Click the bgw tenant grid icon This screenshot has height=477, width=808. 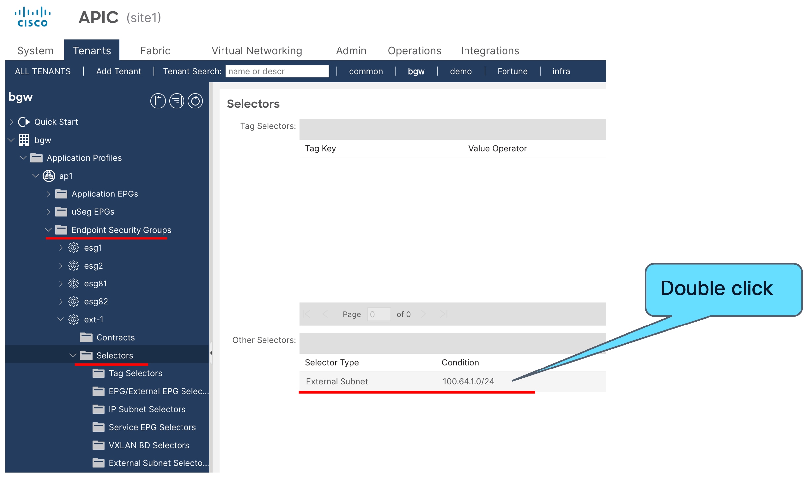tap(24, 140)
